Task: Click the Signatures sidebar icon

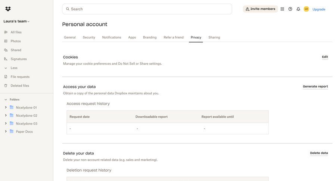Action: pos(6,59)
